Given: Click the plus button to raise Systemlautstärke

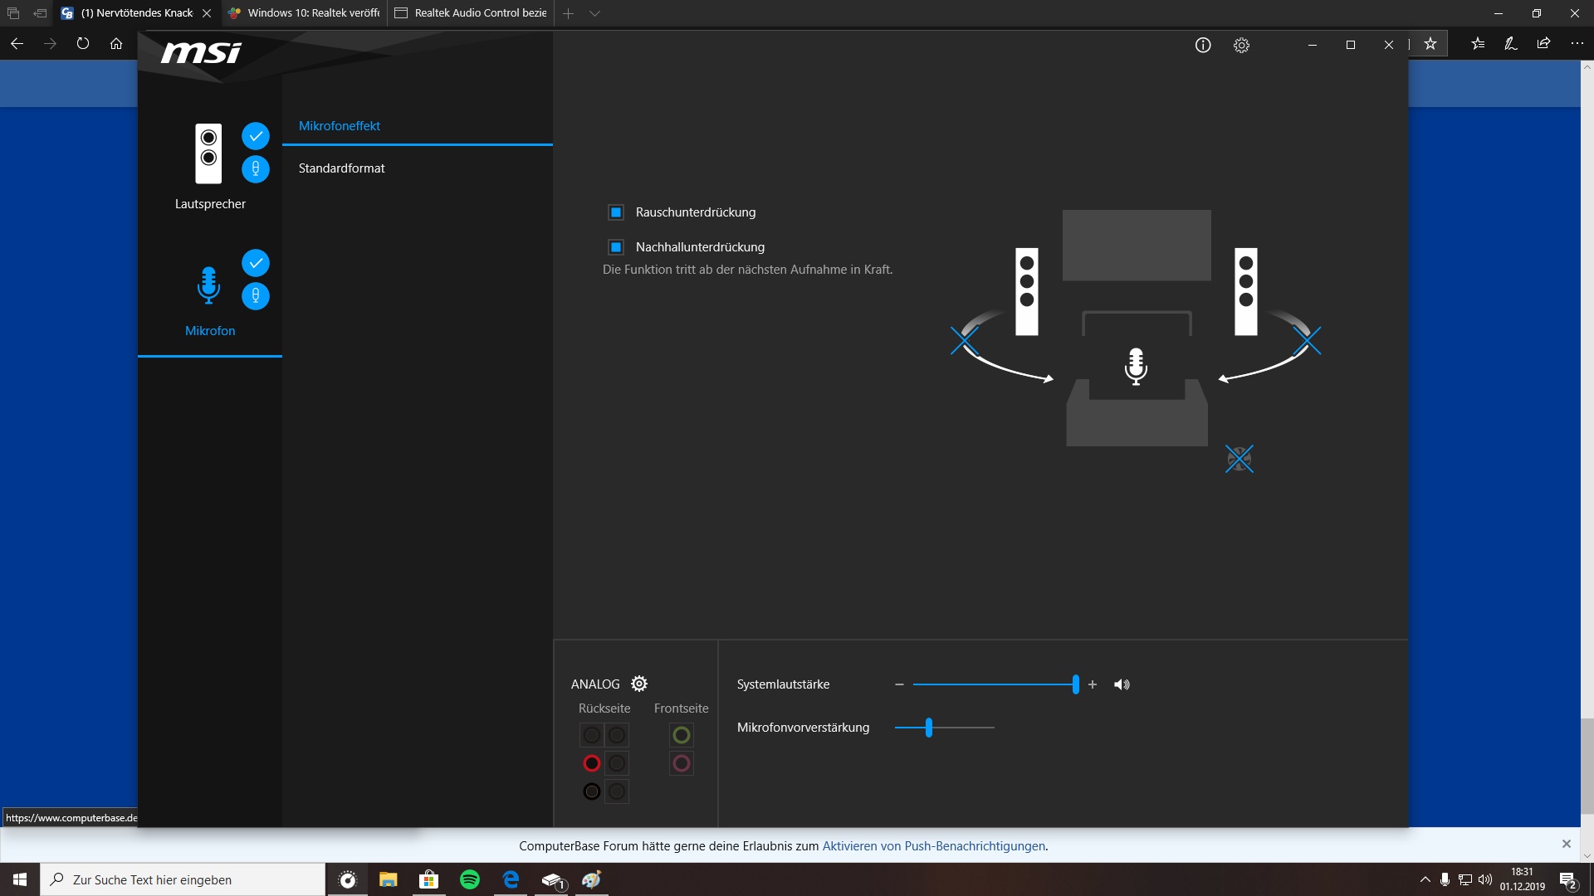Looking at the screenshot, I should (1093, 684).
